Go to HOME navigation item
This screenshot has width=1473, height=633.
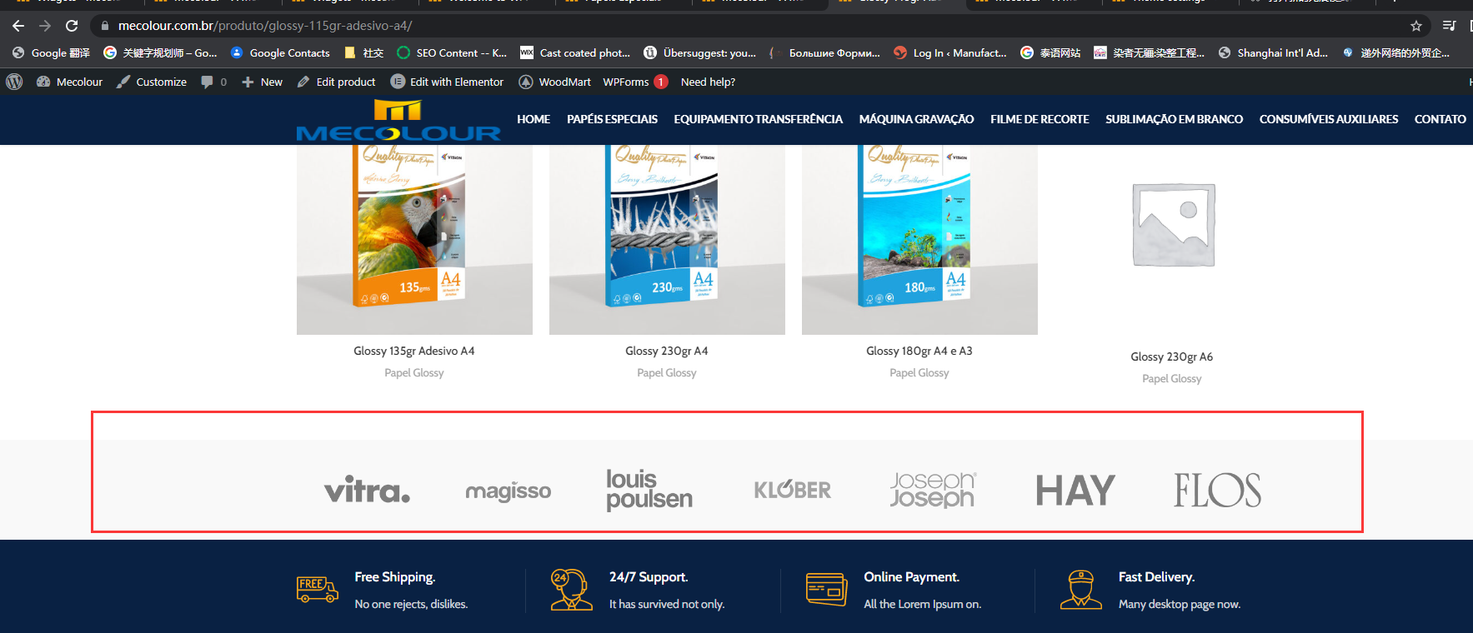(x=534, y=119)
